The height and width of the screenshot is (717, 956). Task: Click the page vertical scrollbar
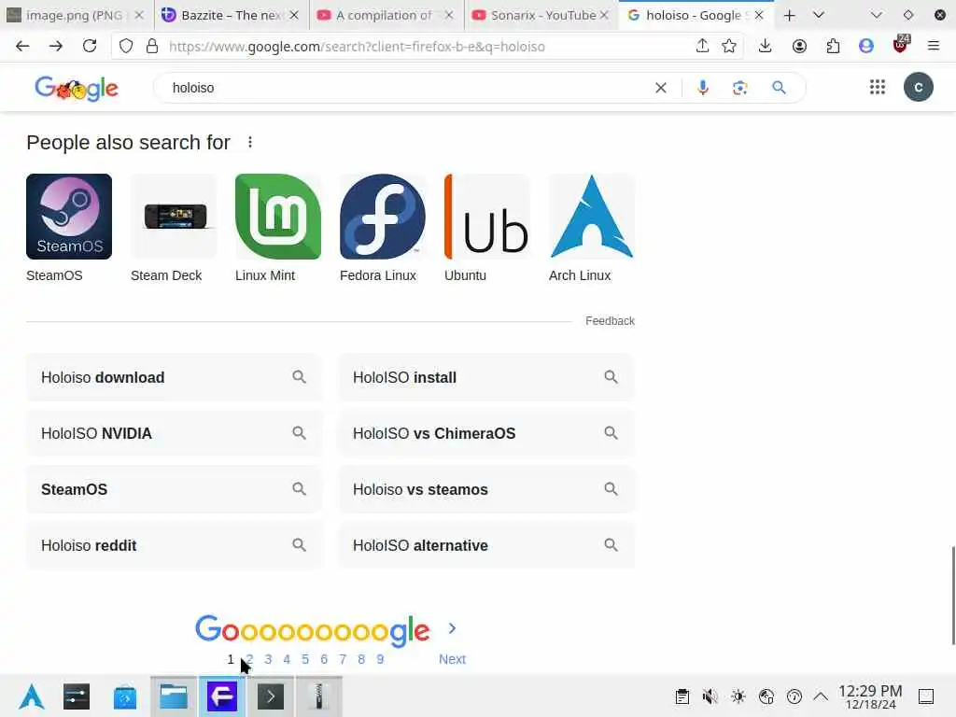(x=953, y=595)
